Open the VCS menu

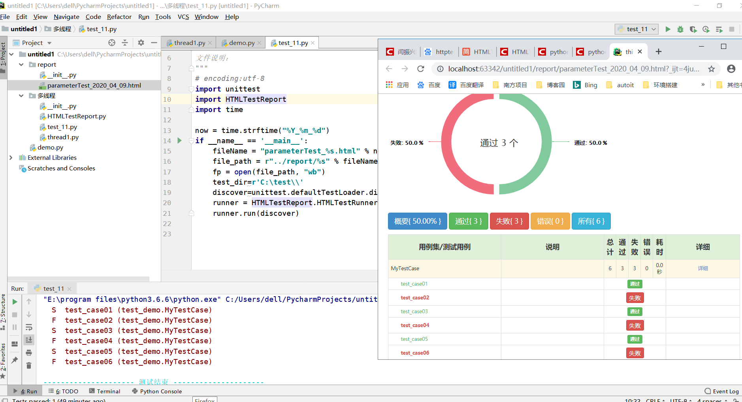tap(183, 17)
